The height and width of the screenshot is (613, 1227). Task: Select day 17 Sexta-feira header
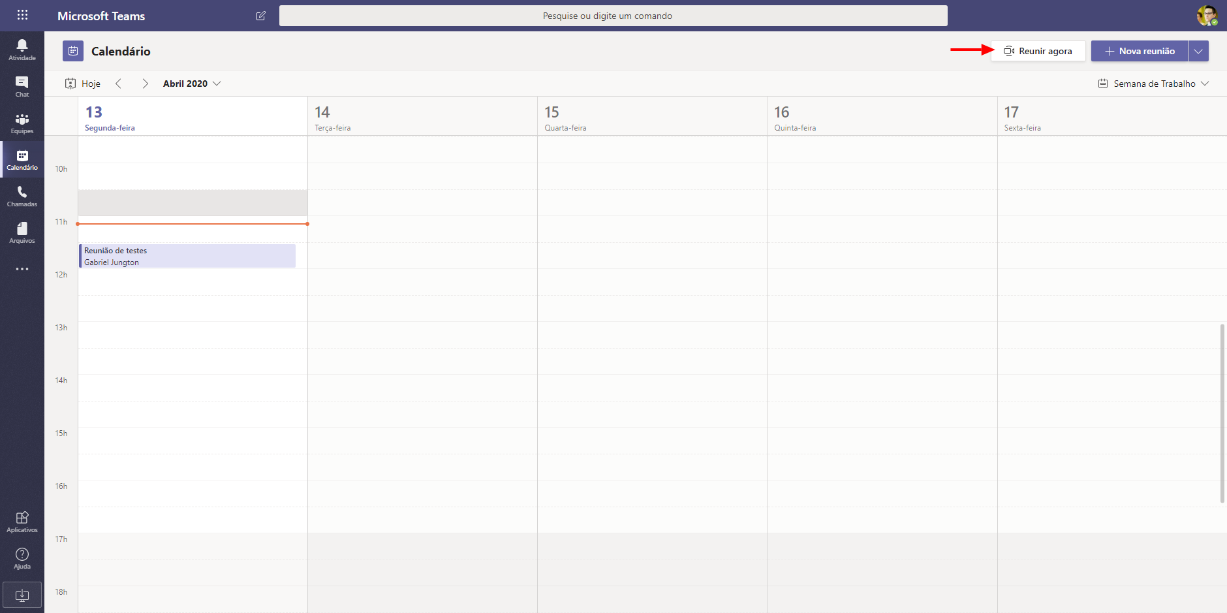1112,116
